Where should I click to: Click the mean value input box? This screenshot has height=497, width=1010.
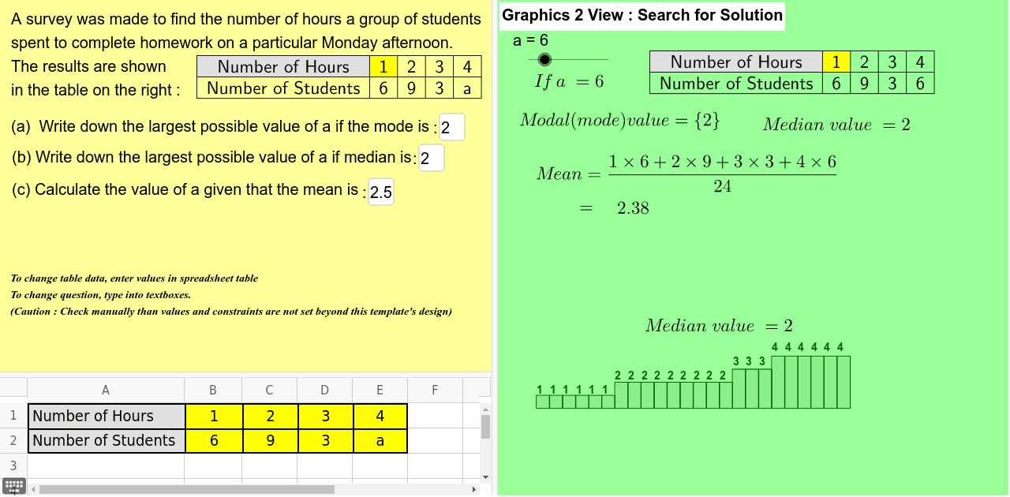coord(381,192)
